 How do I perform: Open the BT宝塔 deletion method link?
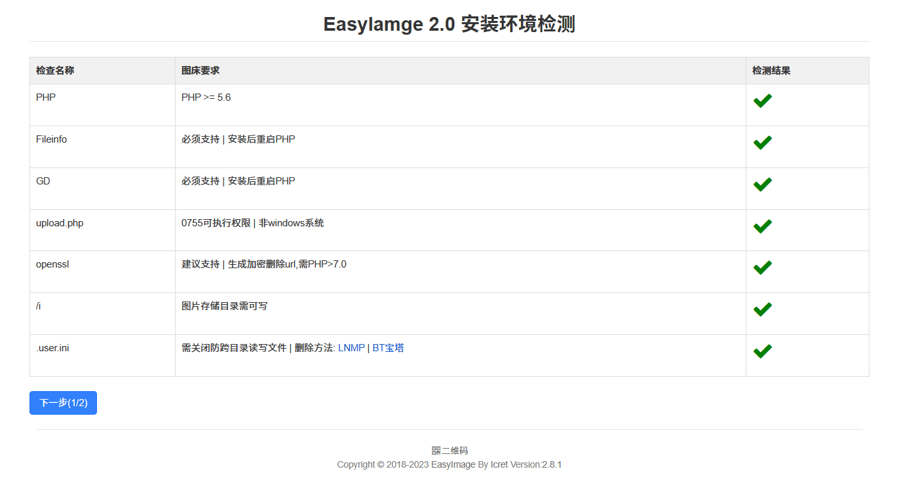(388, 347)
